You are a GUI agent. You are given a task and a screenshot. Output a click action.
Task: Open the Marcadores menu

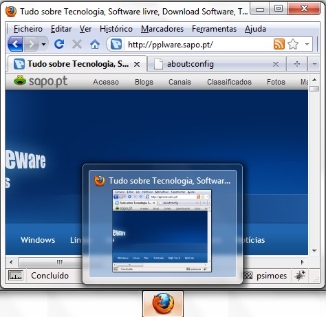point(162,29)
